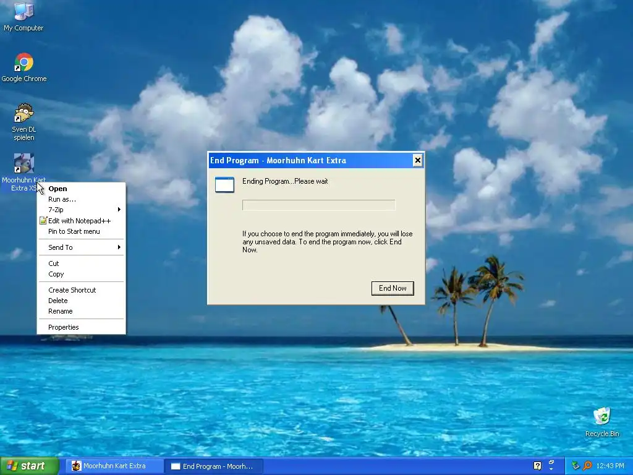633x475 pixels.
Task: Switch to End Program taskbar button
Action: pos(214,466)
